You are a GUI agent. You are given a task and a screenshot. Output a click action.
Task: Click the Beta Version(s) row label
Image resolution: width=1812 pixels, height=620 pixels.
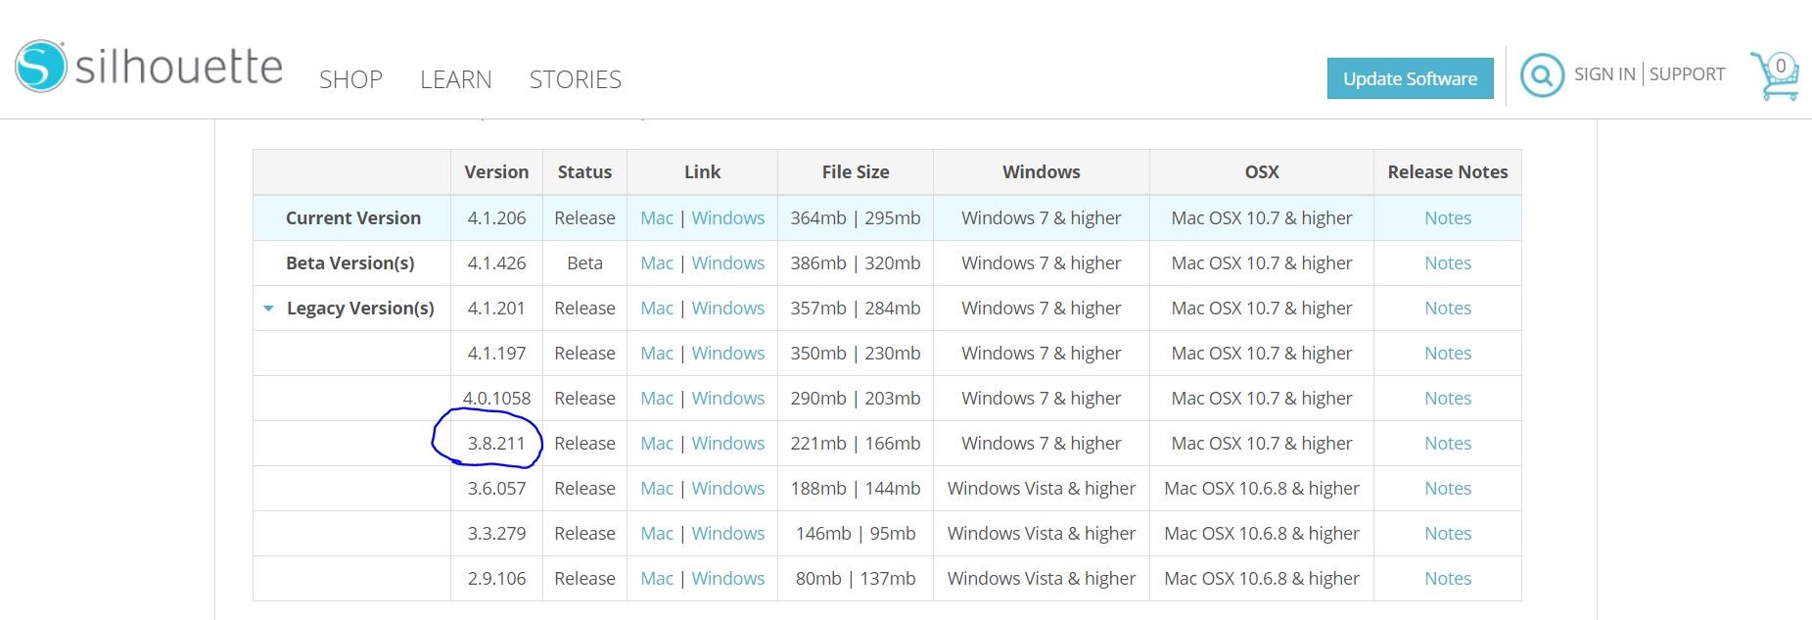coord(350,263)
